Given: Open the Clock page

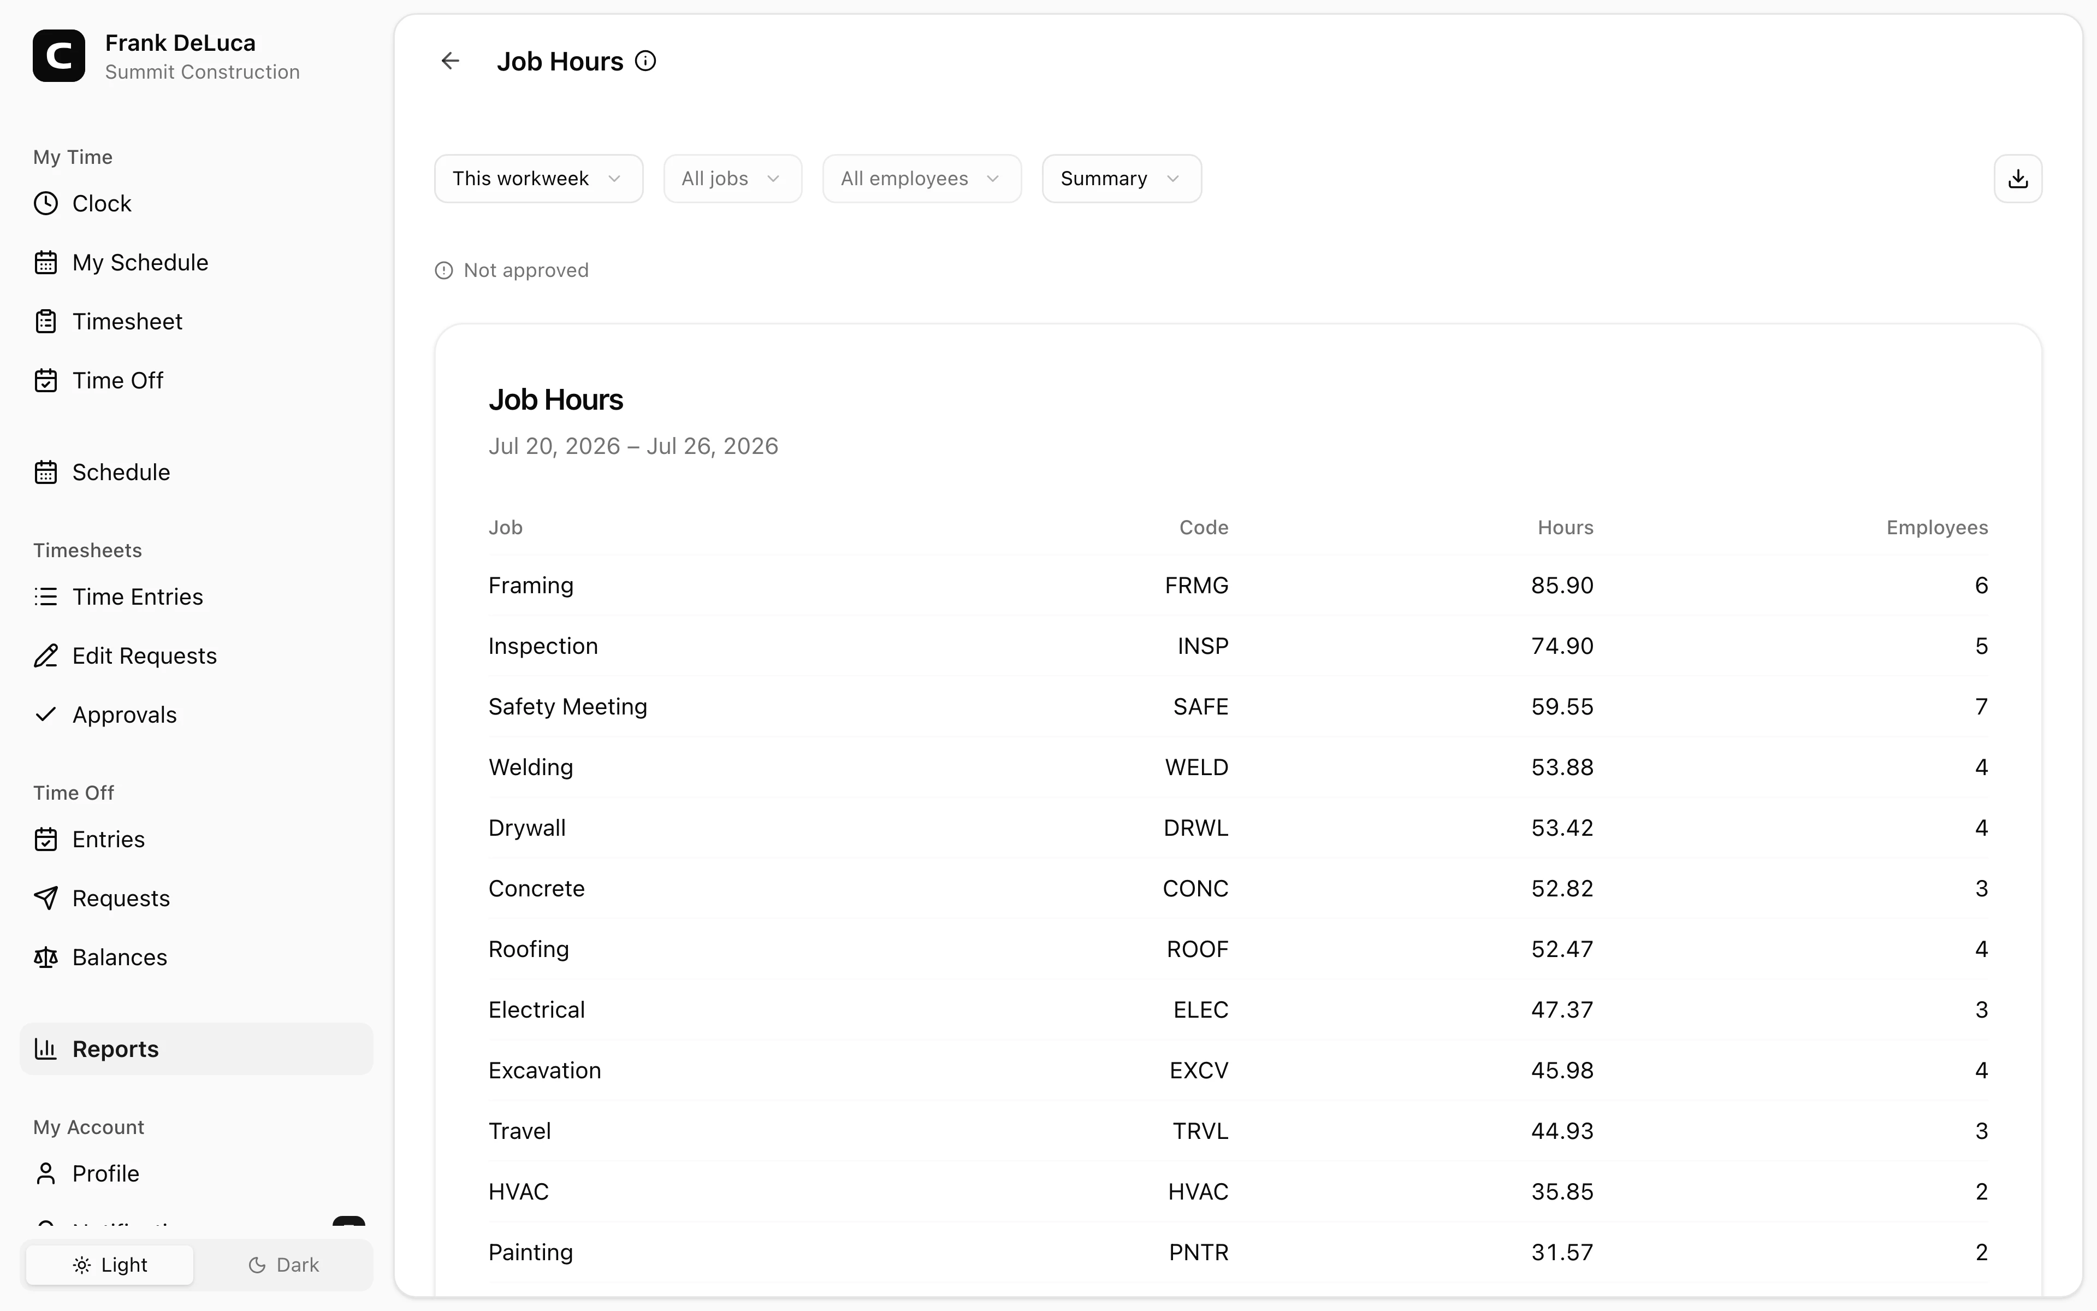Looking at the screenshot, I should click(x=196, y=204).
